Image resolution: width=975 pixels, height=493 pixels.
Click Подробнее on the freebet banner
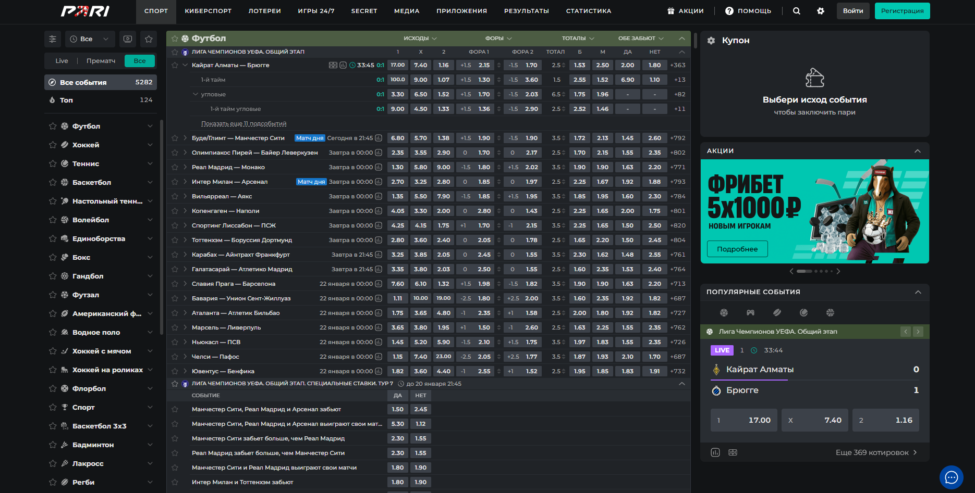click(x=737, y=249)
